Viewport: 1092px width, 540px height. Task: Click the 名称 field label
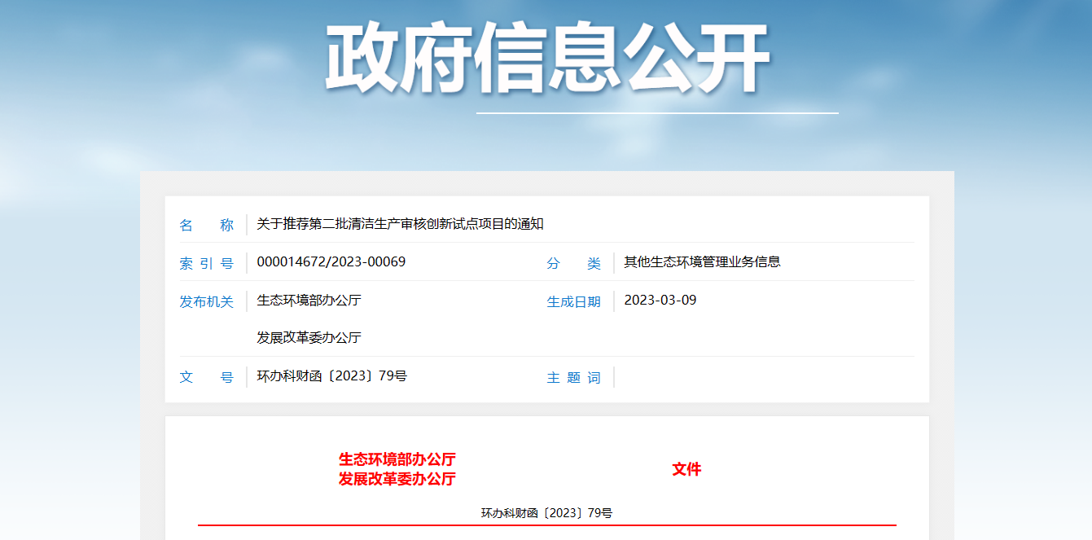point(206,225)
